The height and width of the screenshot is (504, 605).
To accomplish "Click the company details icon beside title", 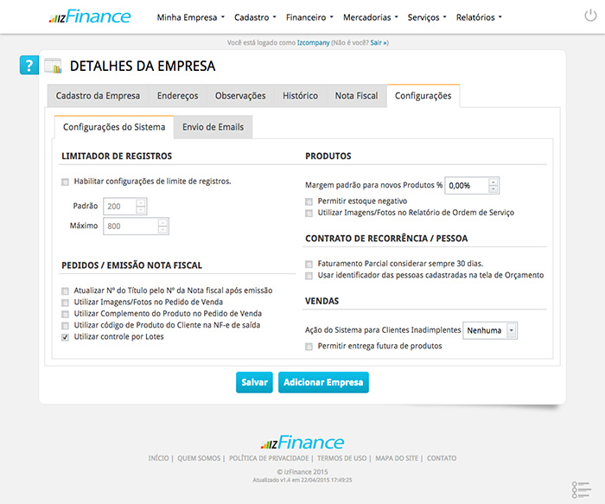I will pos(54,66).
